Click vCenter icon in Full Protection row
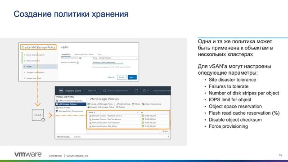288x162 pixels. pos(143,123)
